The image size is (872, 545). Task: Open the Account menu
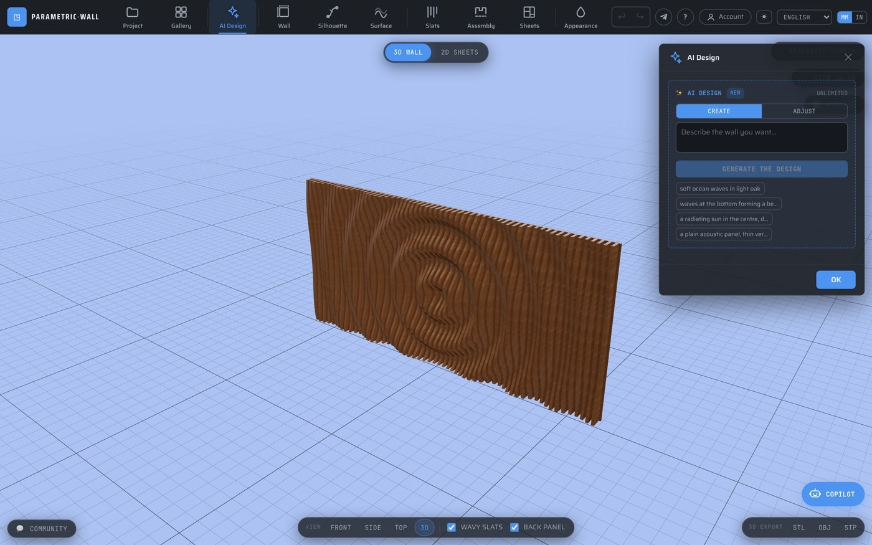725,17
